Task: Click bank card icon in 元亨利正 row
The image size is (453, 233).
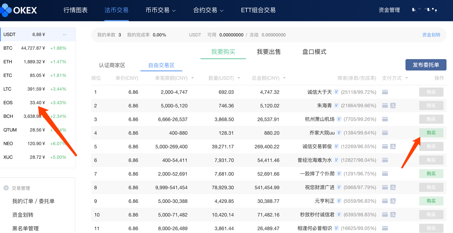Action: tap(385, 201)
